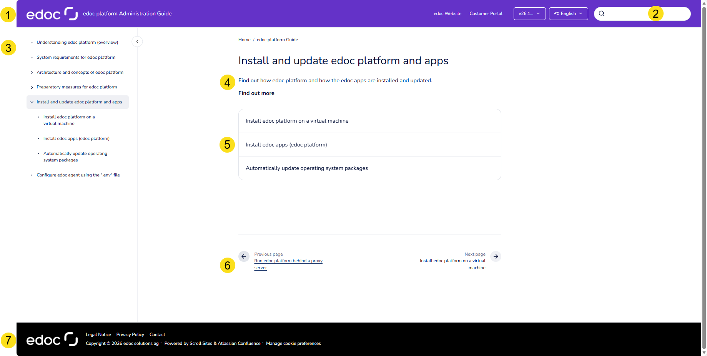Screen dimensions: 707x356
Task: Open the Find out more link
Action: 256,93
